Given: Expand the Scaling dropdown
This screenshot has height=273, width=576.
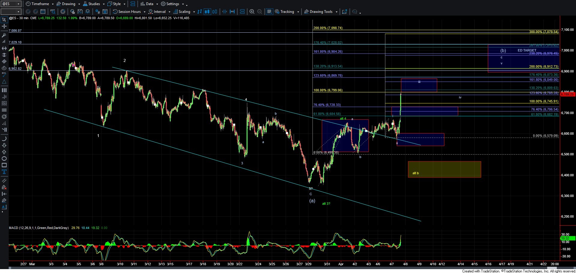Looking at the screenshot, I should pyautogui.click(x=194, y=12).
